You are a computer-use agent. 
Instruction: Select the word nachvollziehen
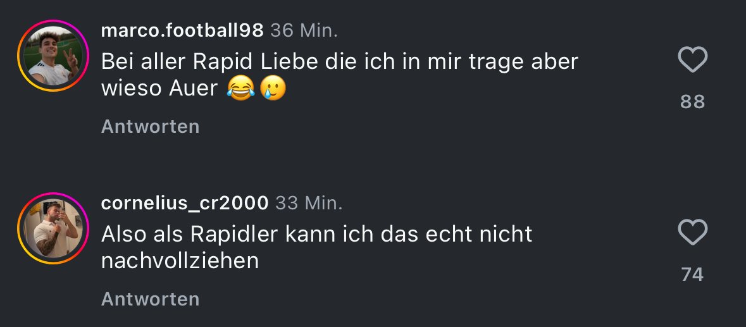click(x=180, y=261)
